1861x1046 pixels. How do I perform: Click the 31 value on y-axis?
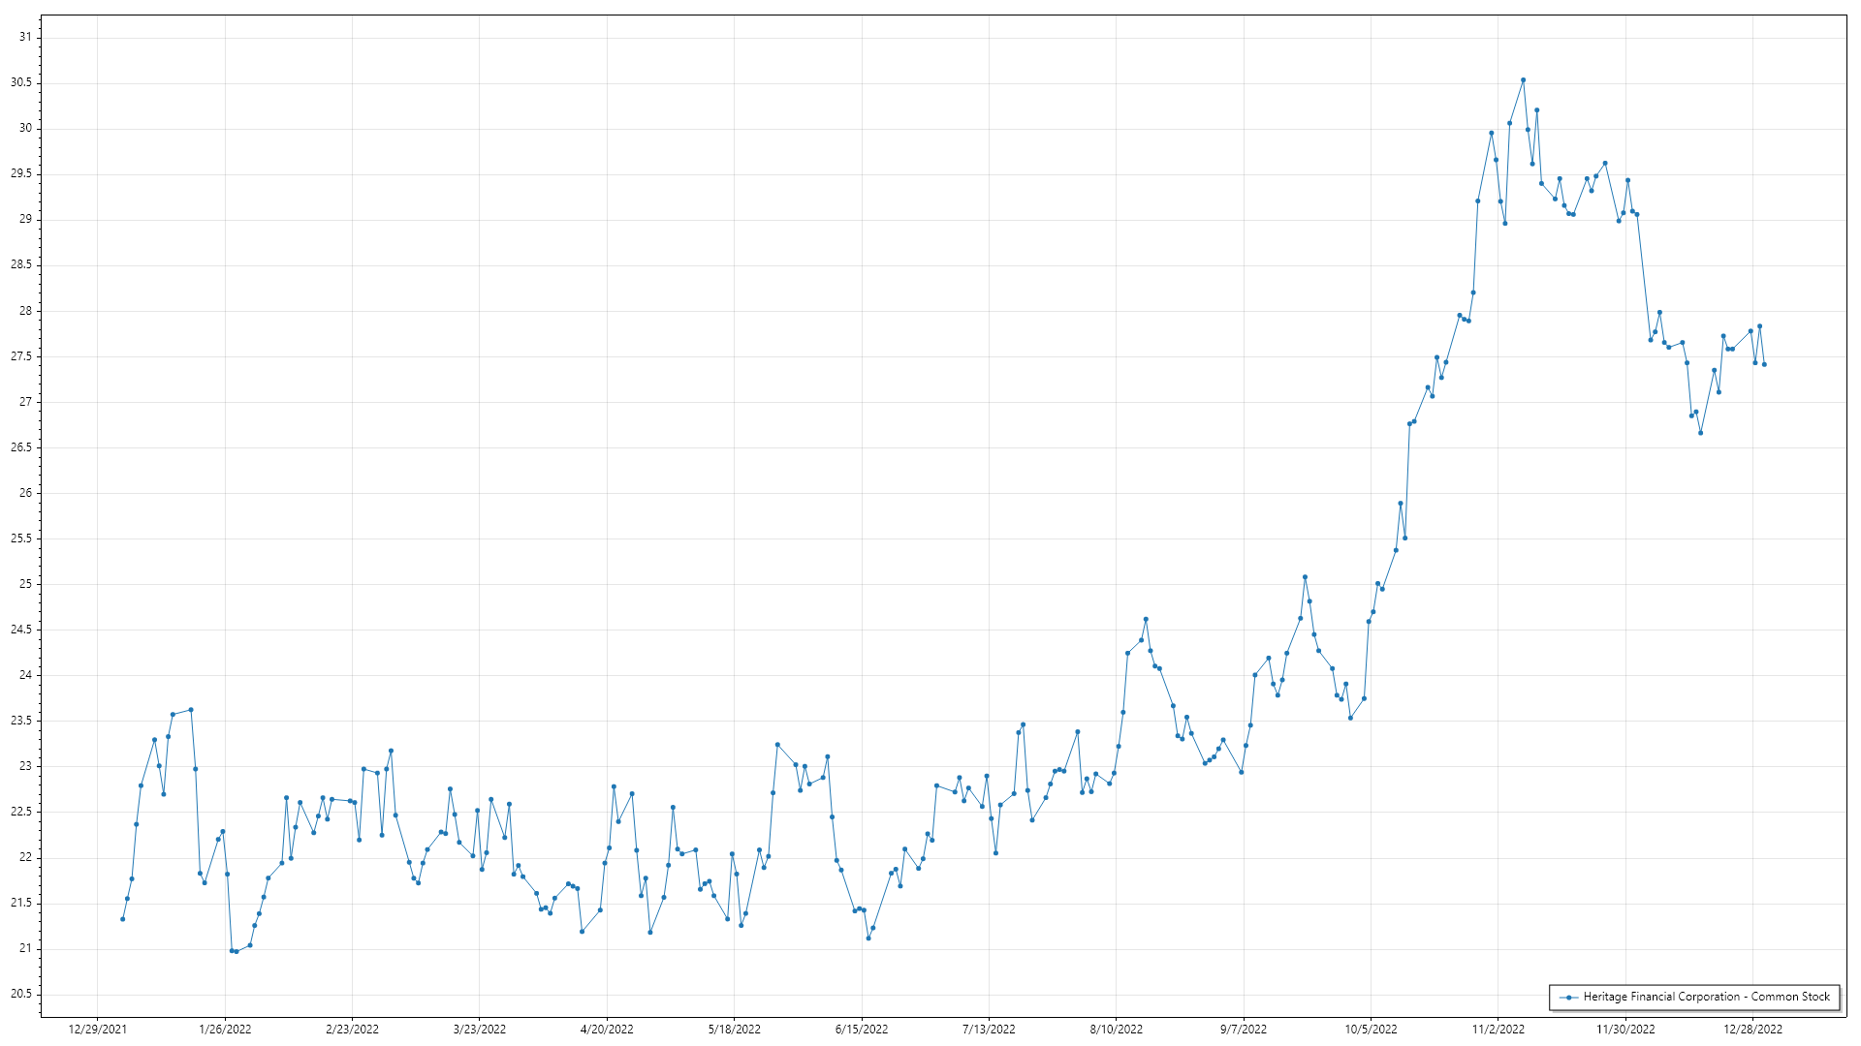(24, 37)
